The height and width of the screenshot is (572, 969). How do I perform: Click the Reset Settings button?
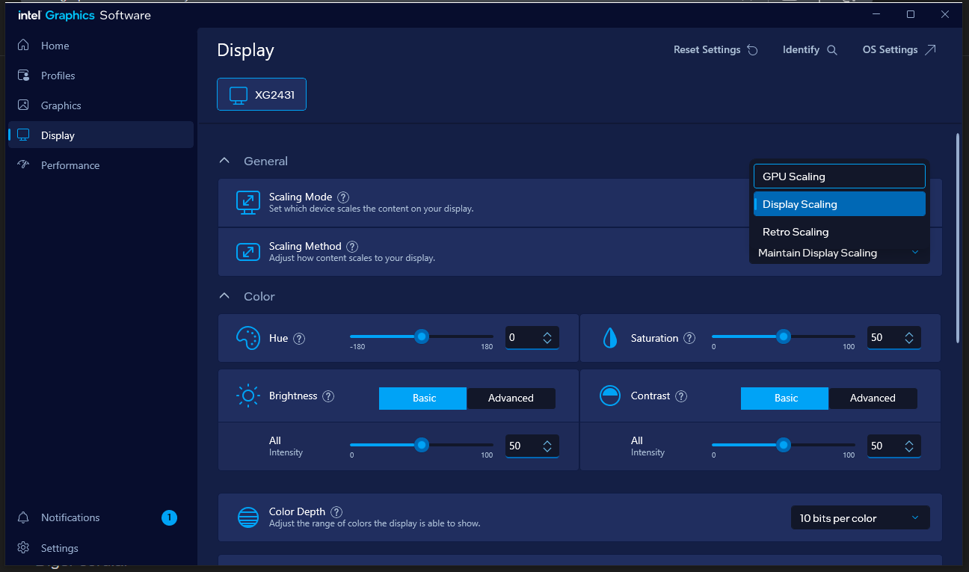coord(716,50)
